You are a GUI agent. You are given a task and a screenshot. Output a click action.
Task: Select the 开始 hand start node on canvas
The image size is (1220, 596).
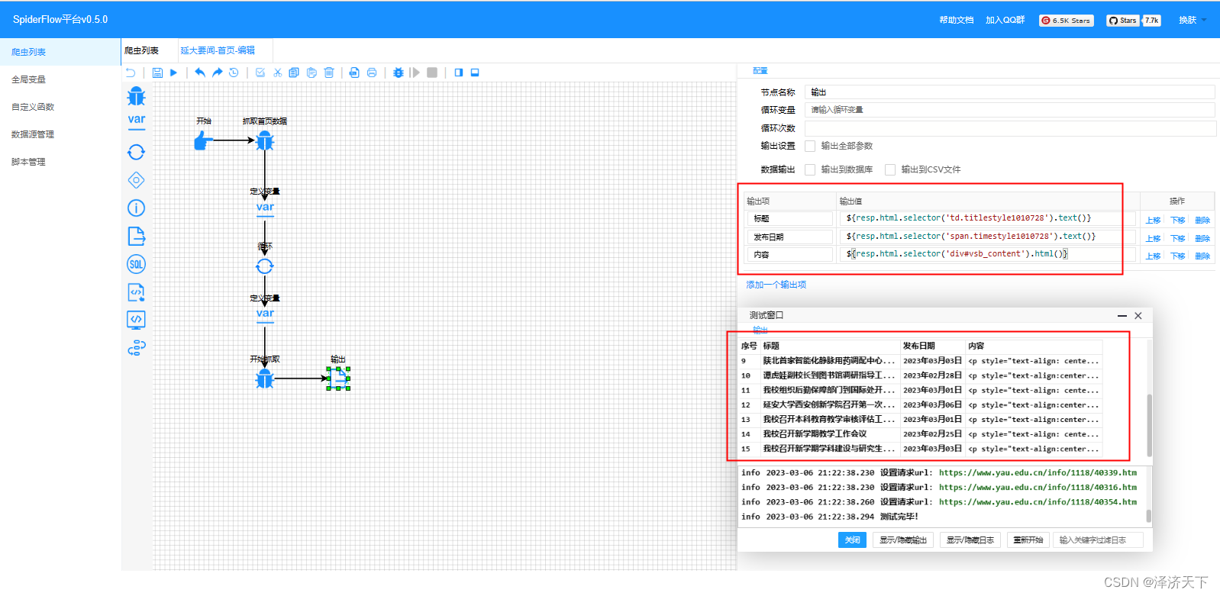[203, 140]
